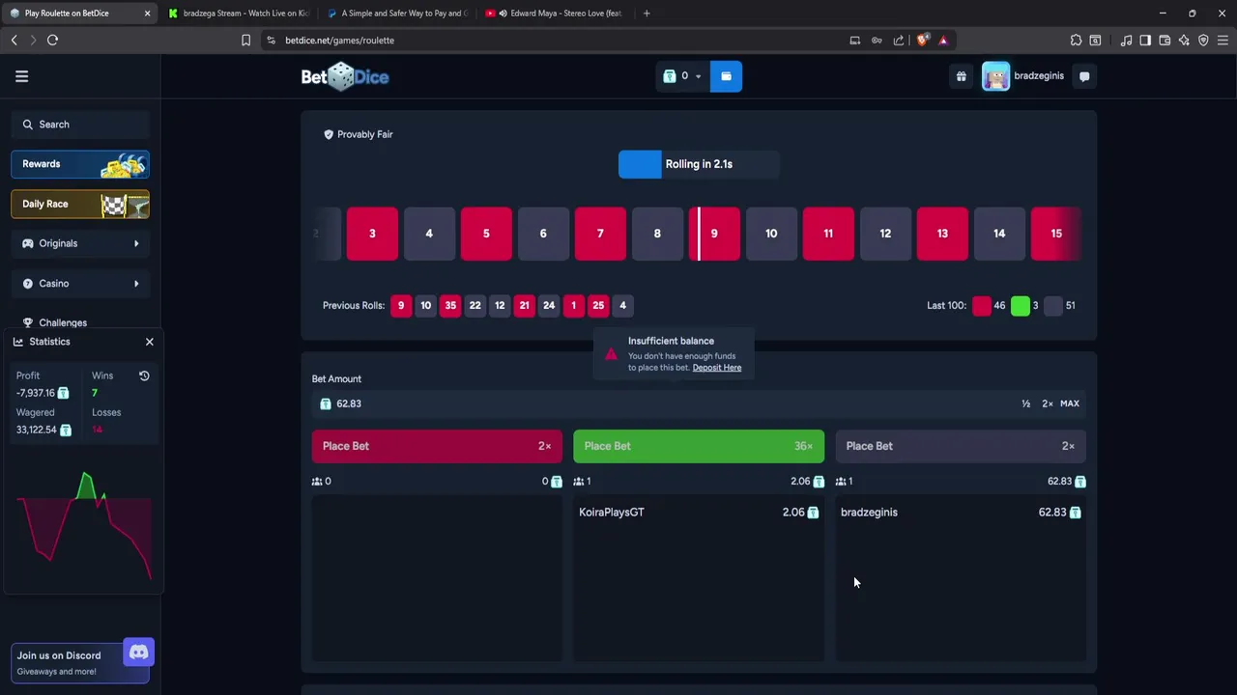Click the Join us on Discord banner
Viewport: 1237px width, 695px height.
click(x=80, y=662)
